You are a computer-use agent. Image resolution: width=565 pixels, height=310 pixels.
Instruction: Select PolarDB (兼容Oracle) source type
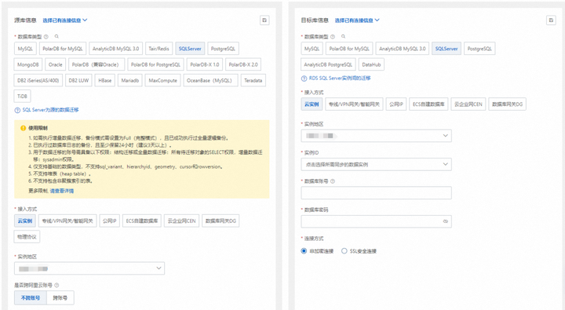pyautogui.click(x=97, y=64)
